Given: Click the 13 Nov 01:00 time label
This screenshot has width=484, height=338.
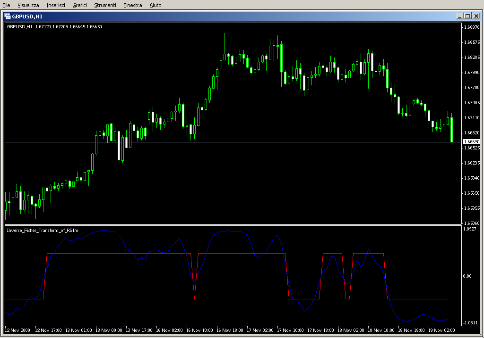Looking at the screenshot, I should point(78,330).
